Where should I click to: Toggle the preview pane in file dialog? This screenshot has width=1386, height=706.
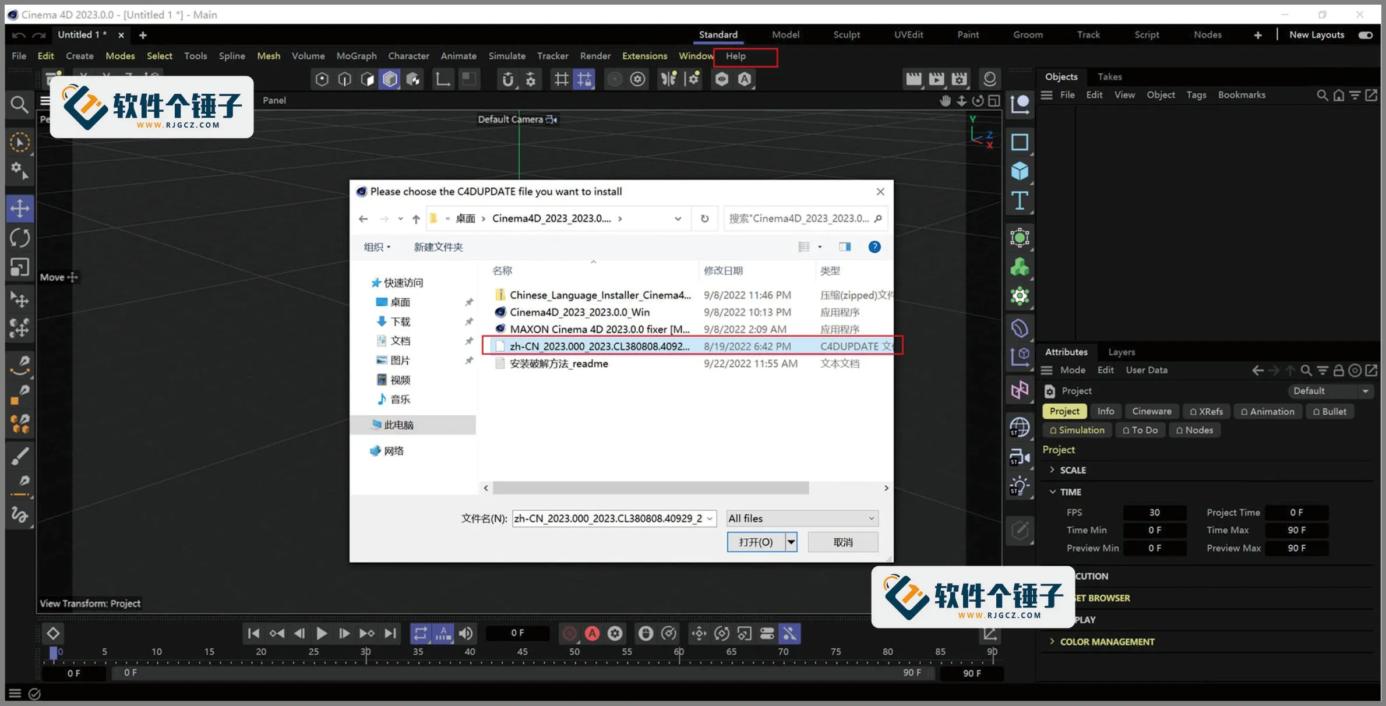click(844, 246)
